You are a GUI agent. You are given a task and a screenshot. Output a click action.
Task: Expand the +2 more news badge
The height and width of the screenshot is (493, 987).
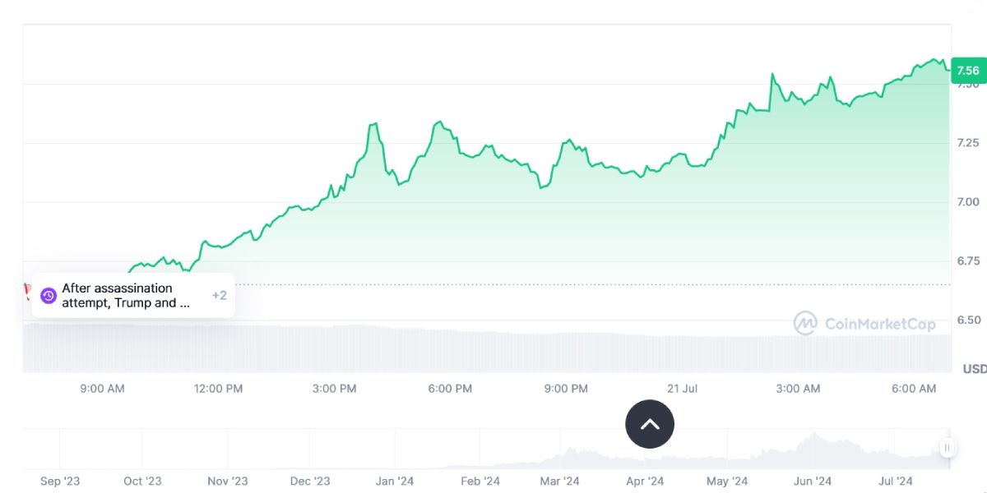point(219,296)
